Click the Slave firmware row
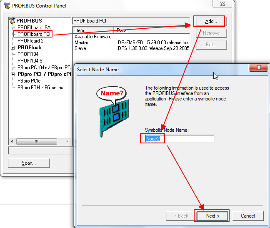Viewport: 270px width, 228px height. pyautogui.click(x=132, y=48)
